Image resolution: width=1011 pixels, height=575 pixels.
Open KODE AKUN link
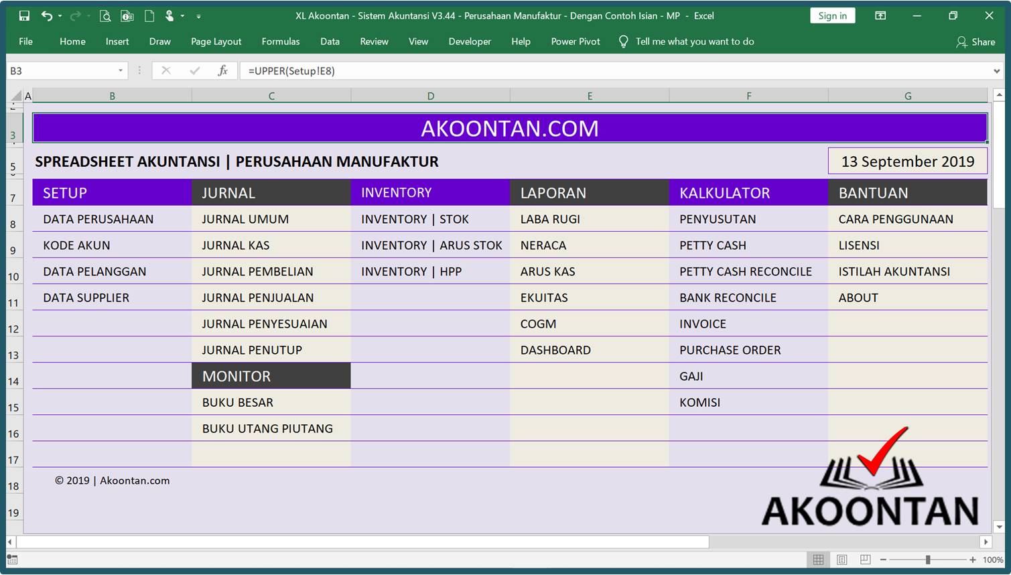[x=76, y=245]
